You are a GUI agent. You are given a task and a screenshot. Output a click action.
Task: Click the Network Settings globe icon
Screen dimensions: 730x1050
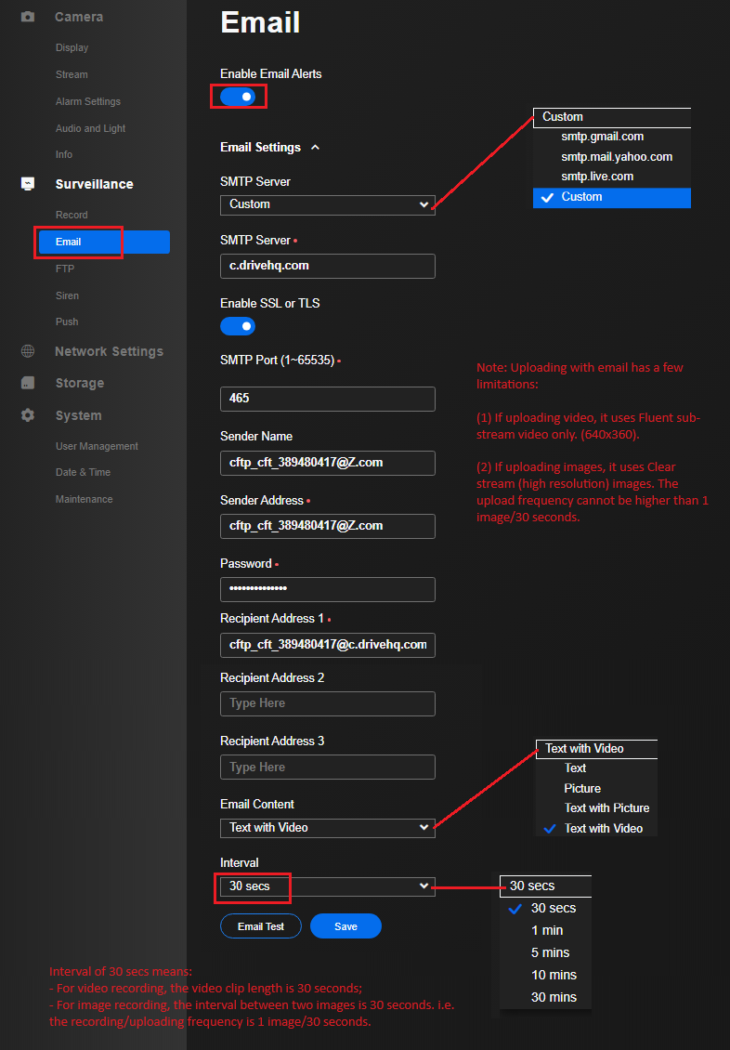pos(28,351)
